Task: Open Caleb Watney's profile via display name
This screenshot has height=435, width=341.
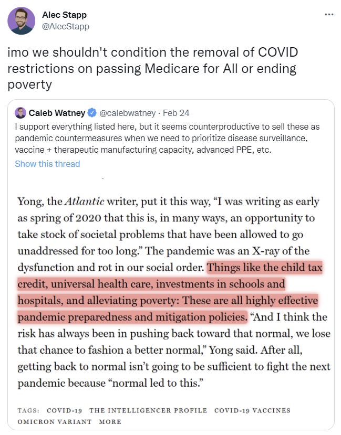Action: tap(57, 113)
